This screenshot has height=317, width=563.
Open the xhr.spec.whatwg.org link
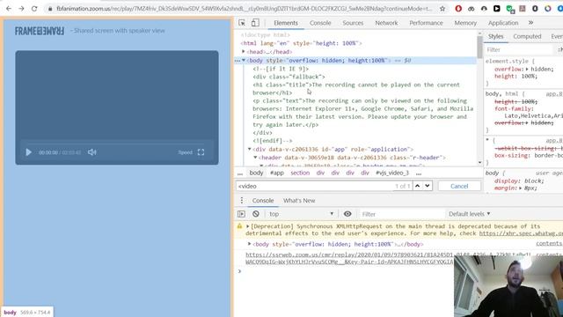(521, 233)
